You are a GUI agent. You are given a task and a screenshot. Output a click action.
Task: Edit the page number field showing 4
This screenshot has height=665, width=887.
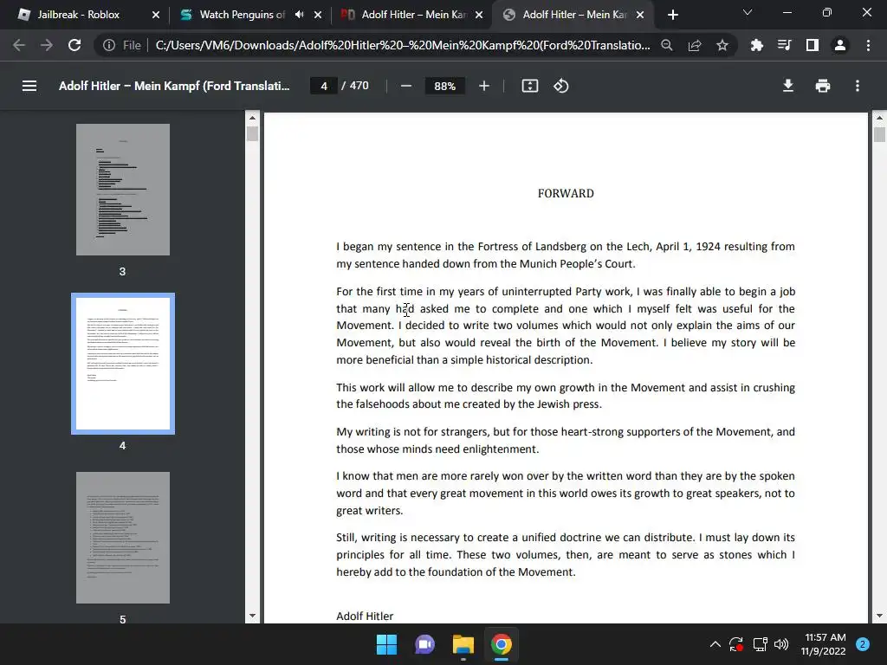tap(324, 86)
